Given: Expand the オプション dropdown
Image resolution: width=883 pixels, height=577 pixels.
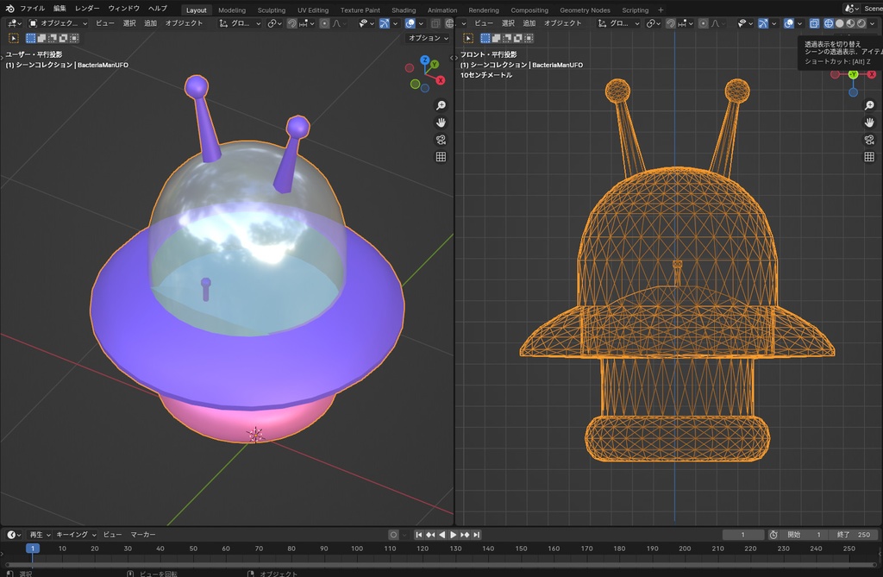Looking at the screenshot, I should [428, 38].
